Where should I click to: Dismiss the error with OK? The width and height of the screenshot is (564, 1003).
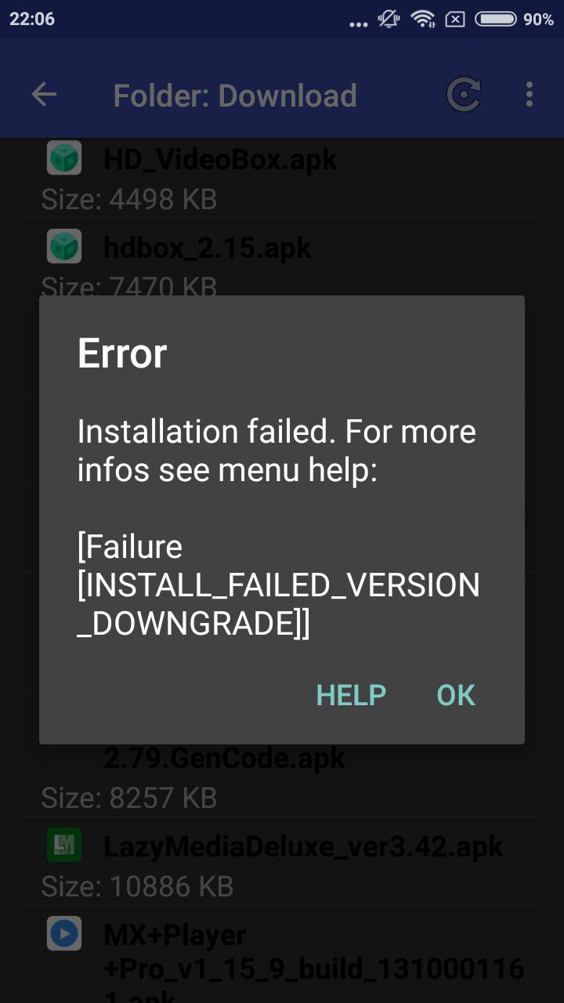pos(456,695)
